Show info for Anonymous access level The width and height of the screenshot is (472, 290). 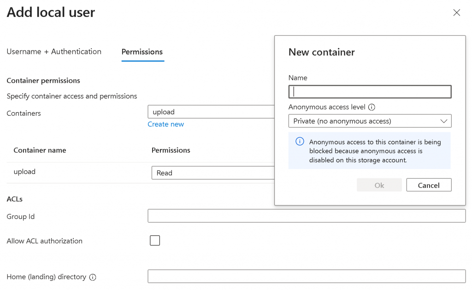[x=372, y=107]
